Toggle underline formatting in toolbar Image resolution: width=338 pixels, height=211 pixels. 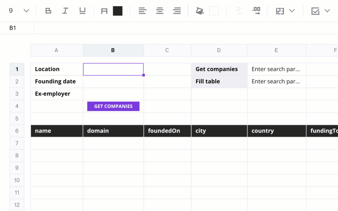pyautogui.click(x=82, y=11)
